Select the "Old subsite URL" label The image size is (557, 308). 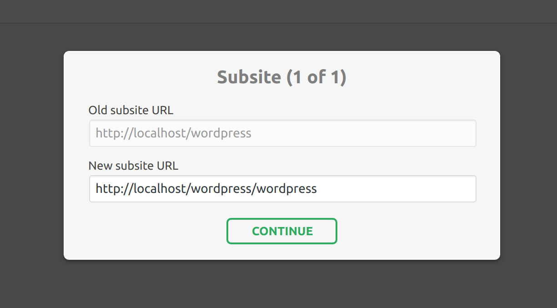coord(131,110)
